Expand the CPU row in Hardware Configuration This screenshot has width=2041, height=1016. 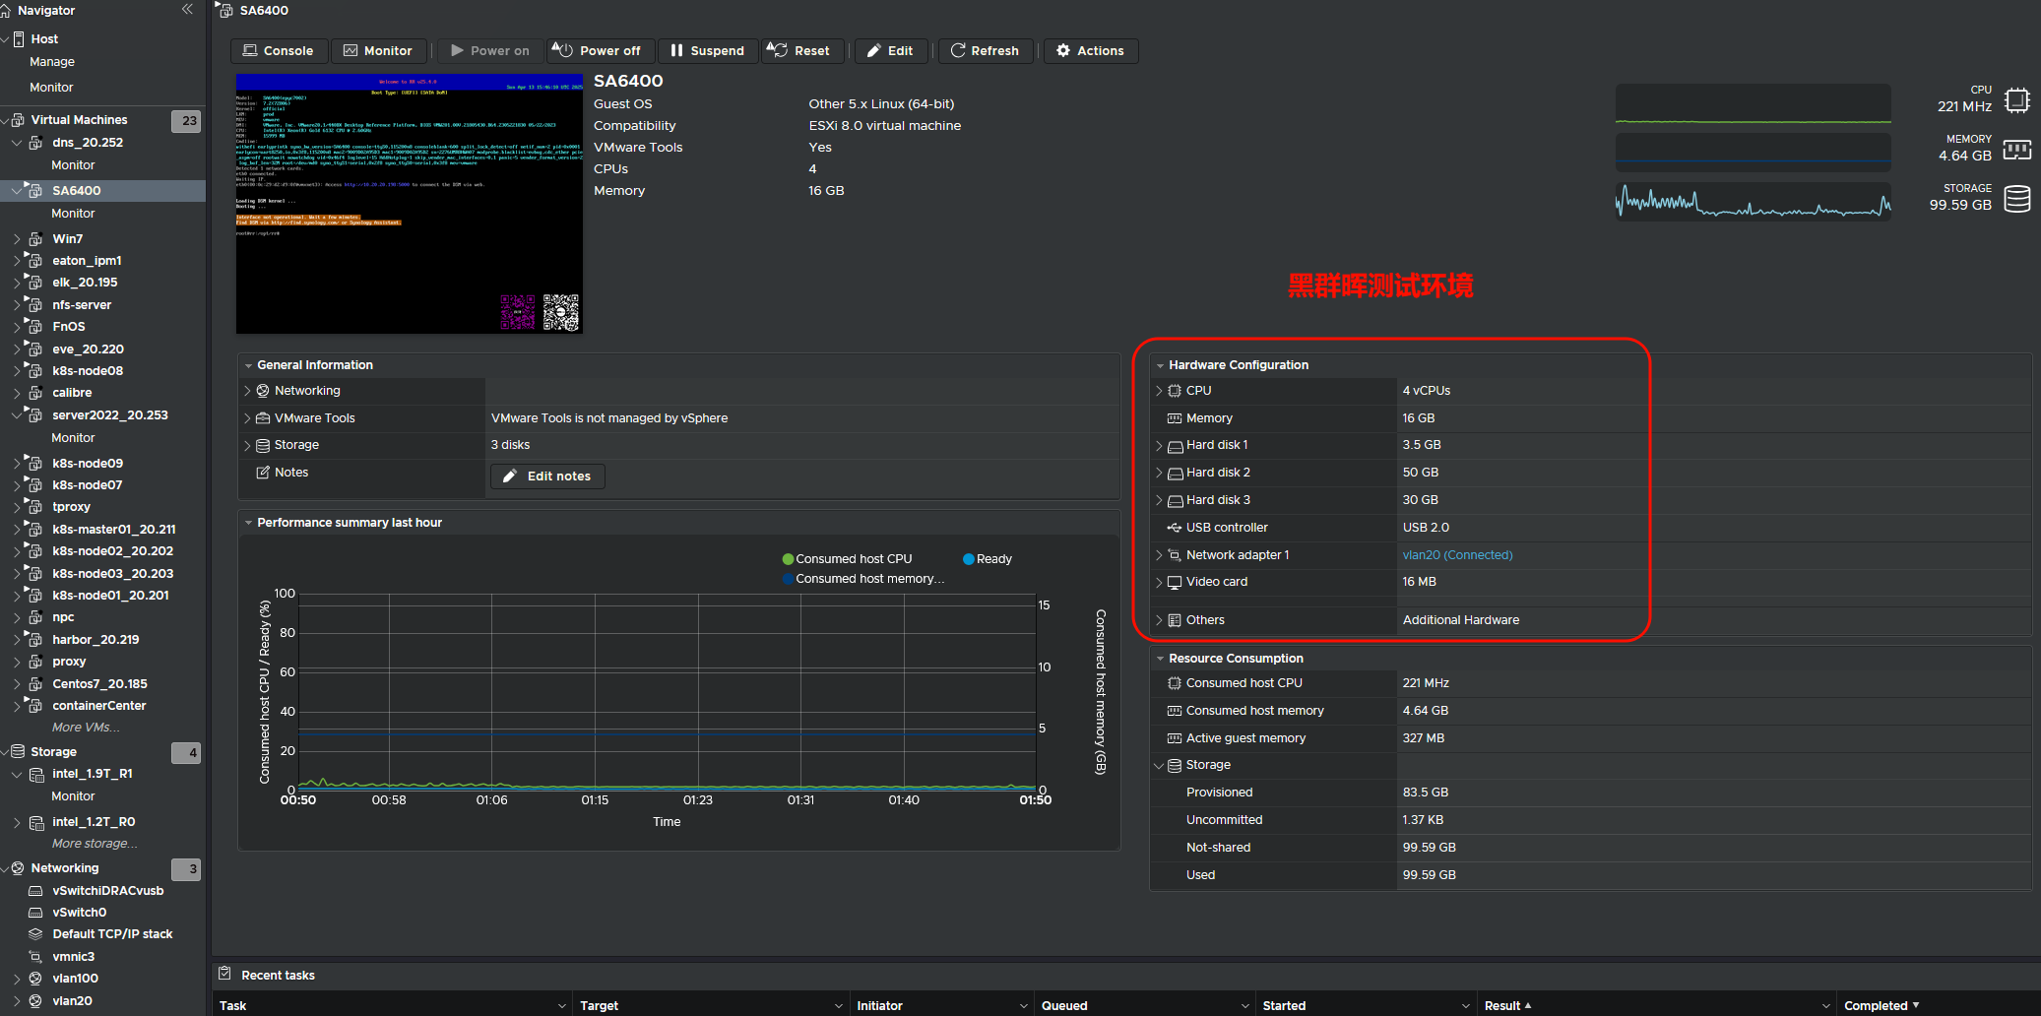click(1159, 391)
